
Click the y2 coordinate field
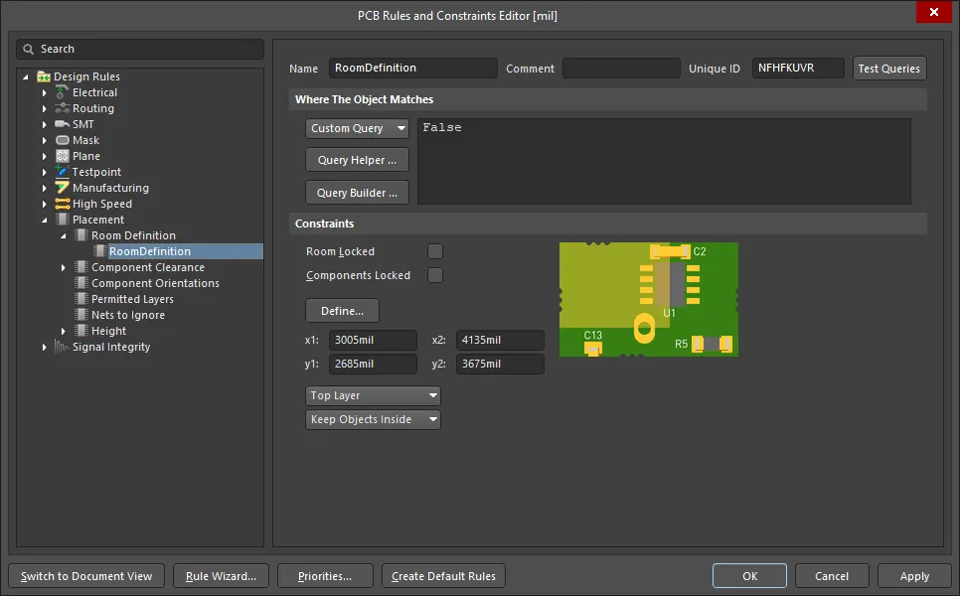point(500,365)
